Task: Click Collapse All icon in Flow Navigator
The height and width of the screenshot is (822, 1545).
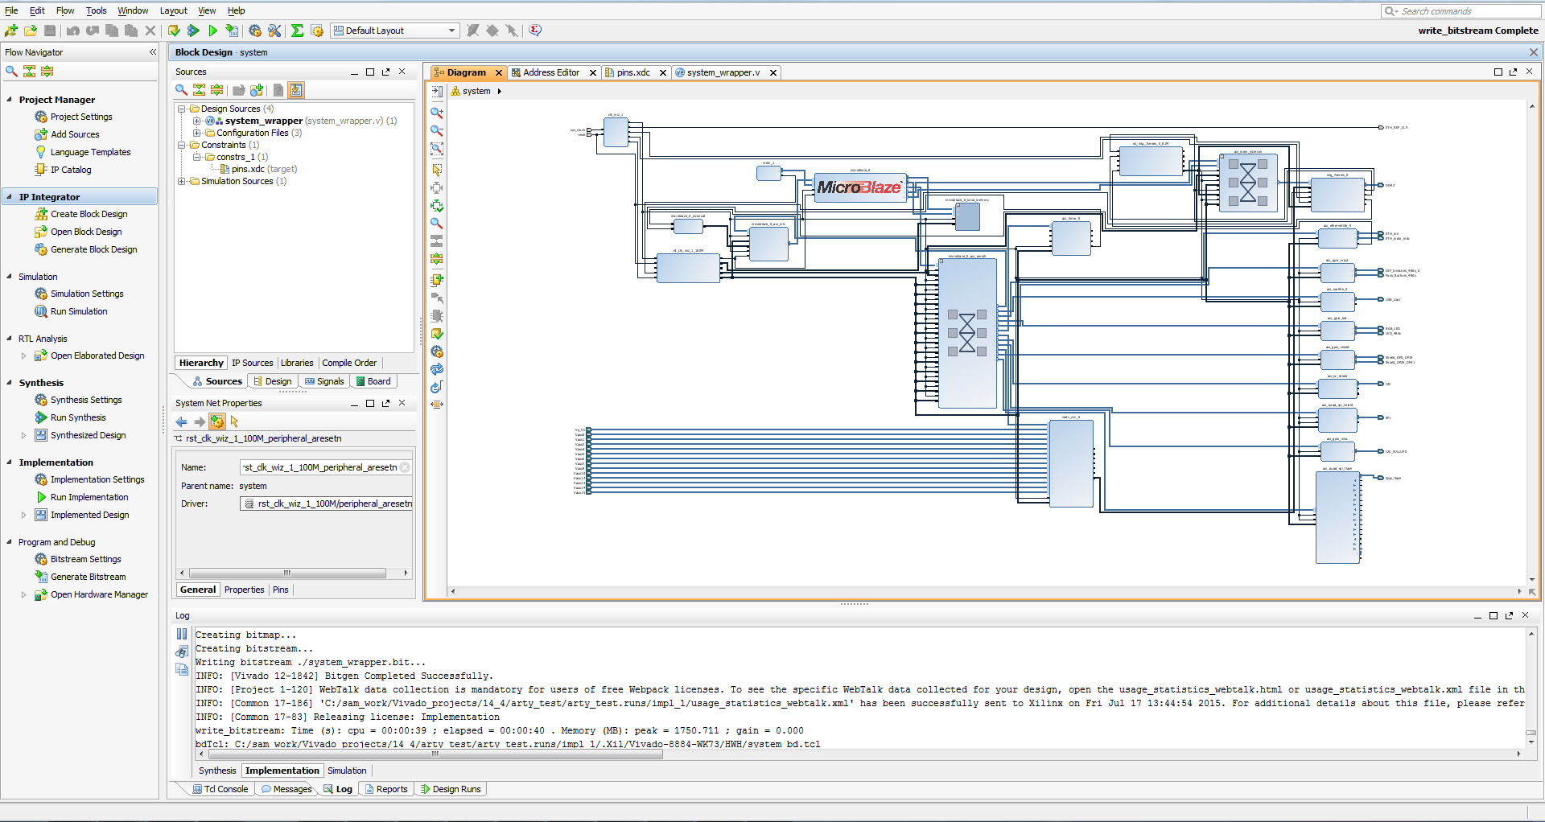Action: point(30,72)
